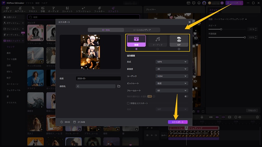Open the 解像度 4K resolution dropdown

tap(172, 69)
